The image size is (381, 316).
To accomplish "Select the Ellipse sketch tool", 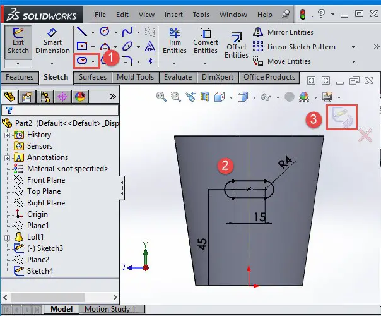I will pos(127,46).
